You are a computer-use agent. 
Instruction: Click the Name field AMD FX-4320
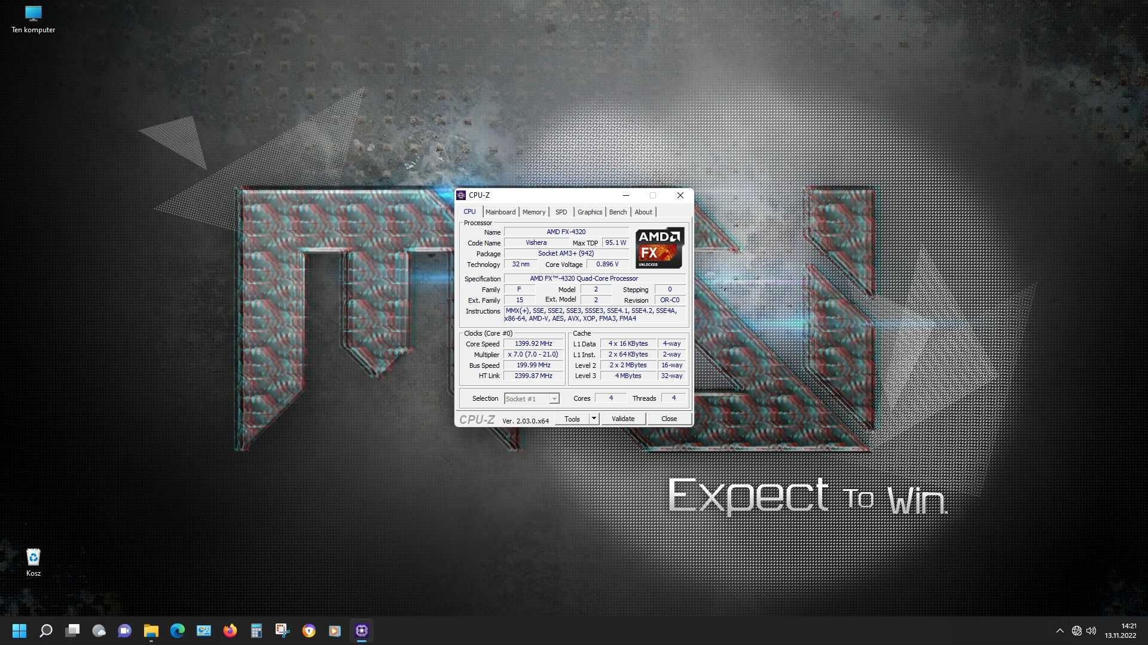tap(566, 232)
